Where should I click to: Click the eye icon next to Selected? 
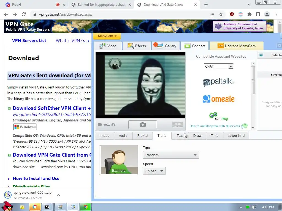[x=261, y=55]
